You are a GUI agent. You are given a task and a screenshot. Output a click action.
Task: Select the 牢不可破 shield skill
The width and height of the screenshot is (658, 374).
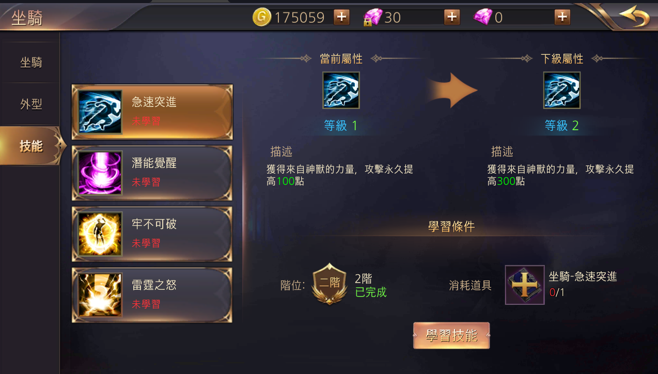pos(152,234)
